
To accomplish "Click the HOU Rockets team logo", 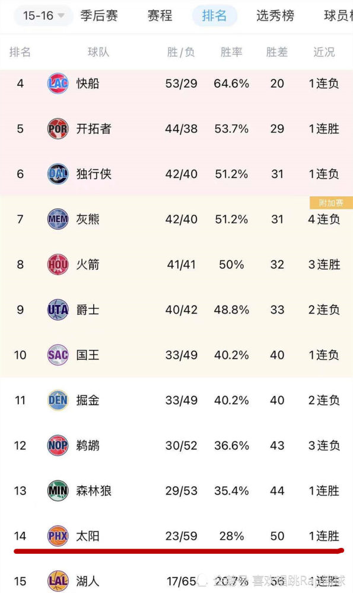I will (58, 264).
